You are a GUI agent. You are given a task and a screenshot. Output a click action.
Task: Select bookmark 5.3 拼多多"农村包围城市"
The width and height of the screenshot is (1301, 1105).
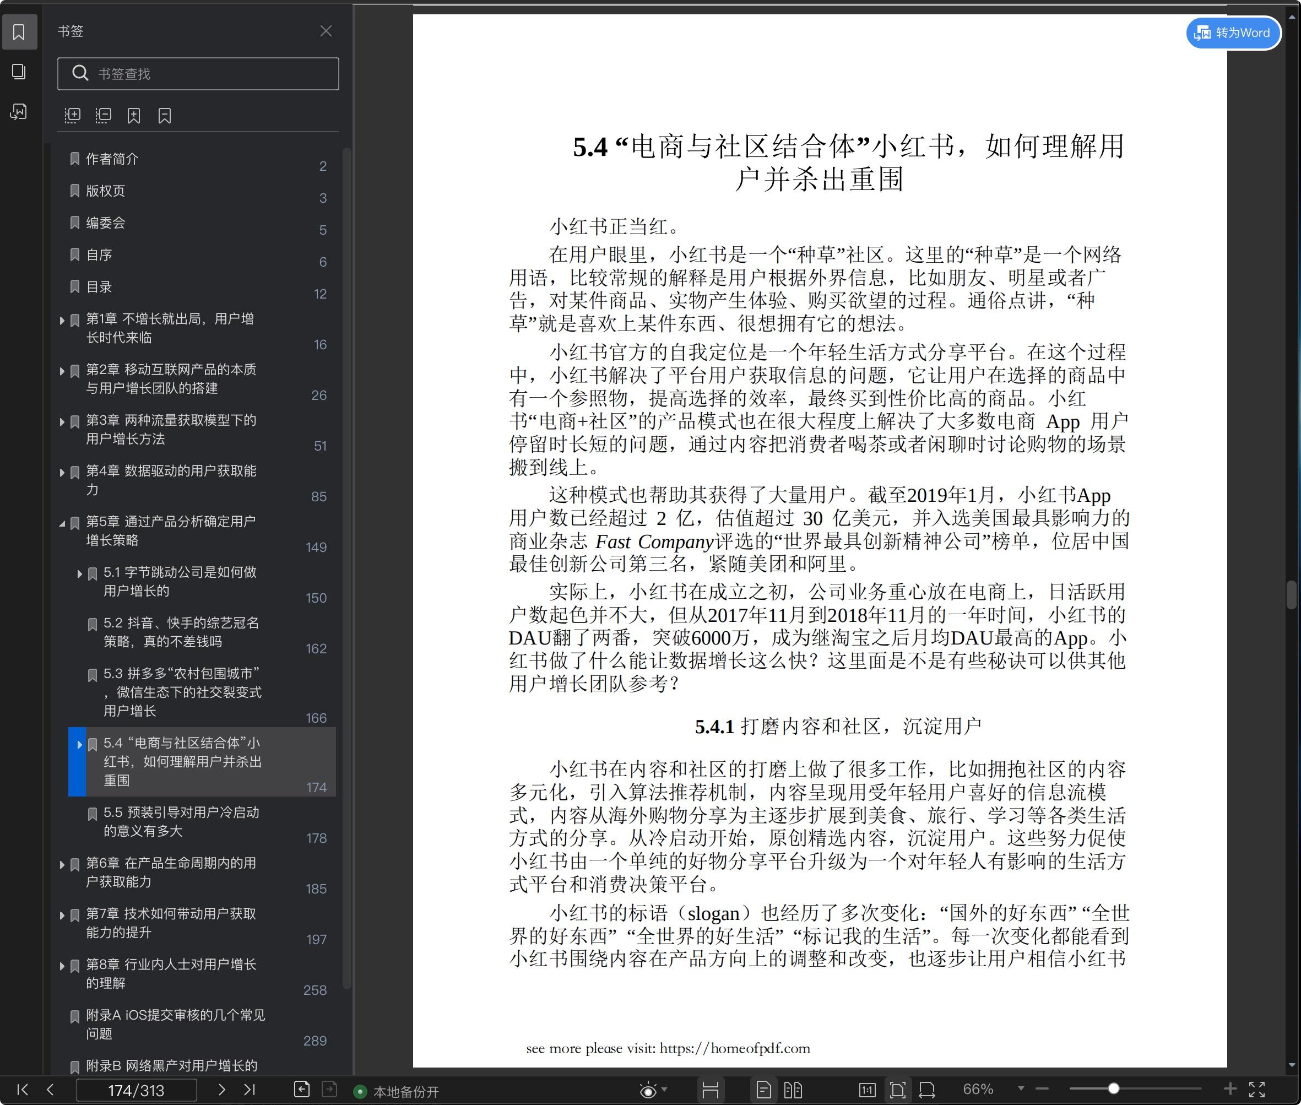pos(182,692)
